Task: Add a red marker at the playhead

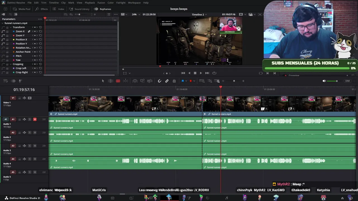Action: point(190,81)
